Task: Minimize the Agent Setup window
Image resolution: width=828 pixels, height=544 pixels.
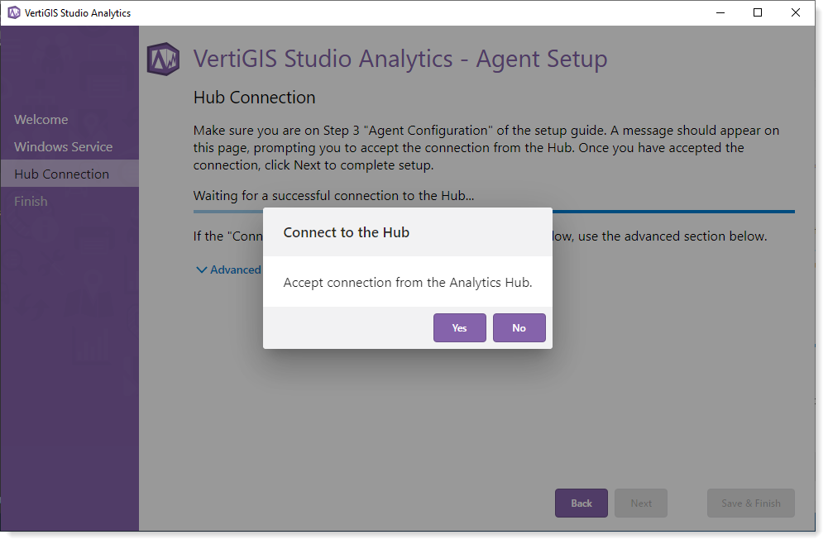Action: 720,13
